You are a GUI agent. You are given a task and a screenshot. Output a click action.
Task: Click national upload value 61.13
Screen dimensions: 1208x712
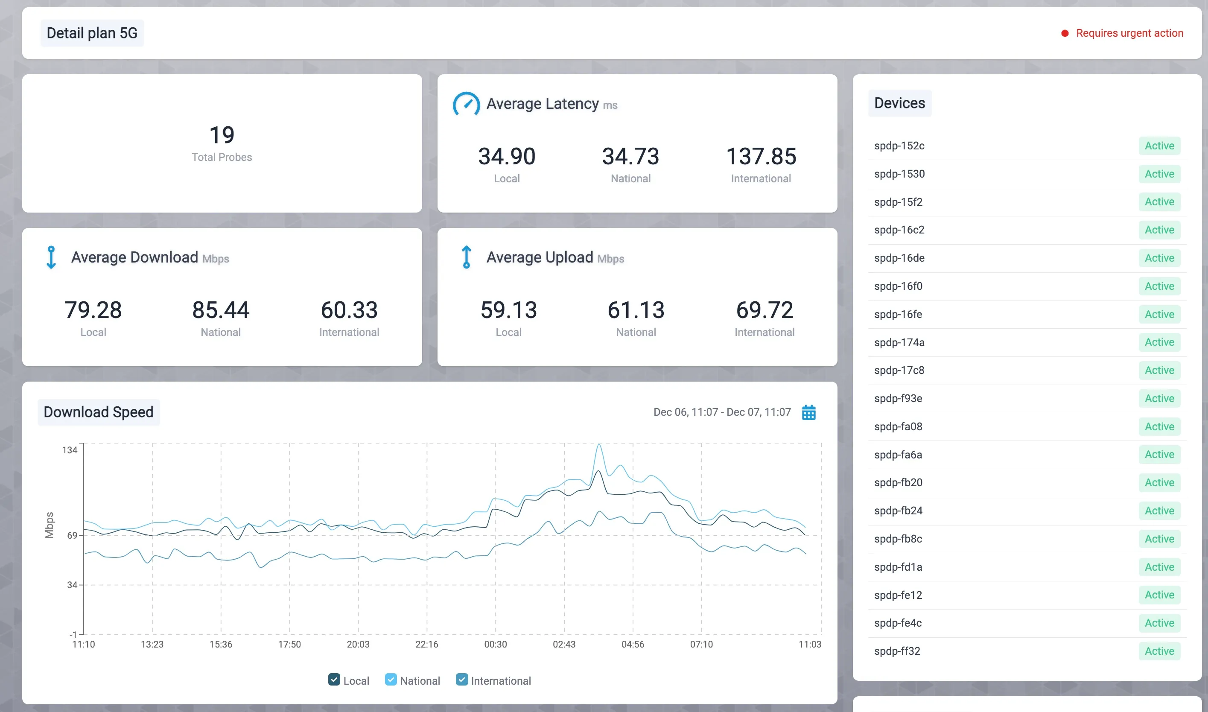[636, 310]
